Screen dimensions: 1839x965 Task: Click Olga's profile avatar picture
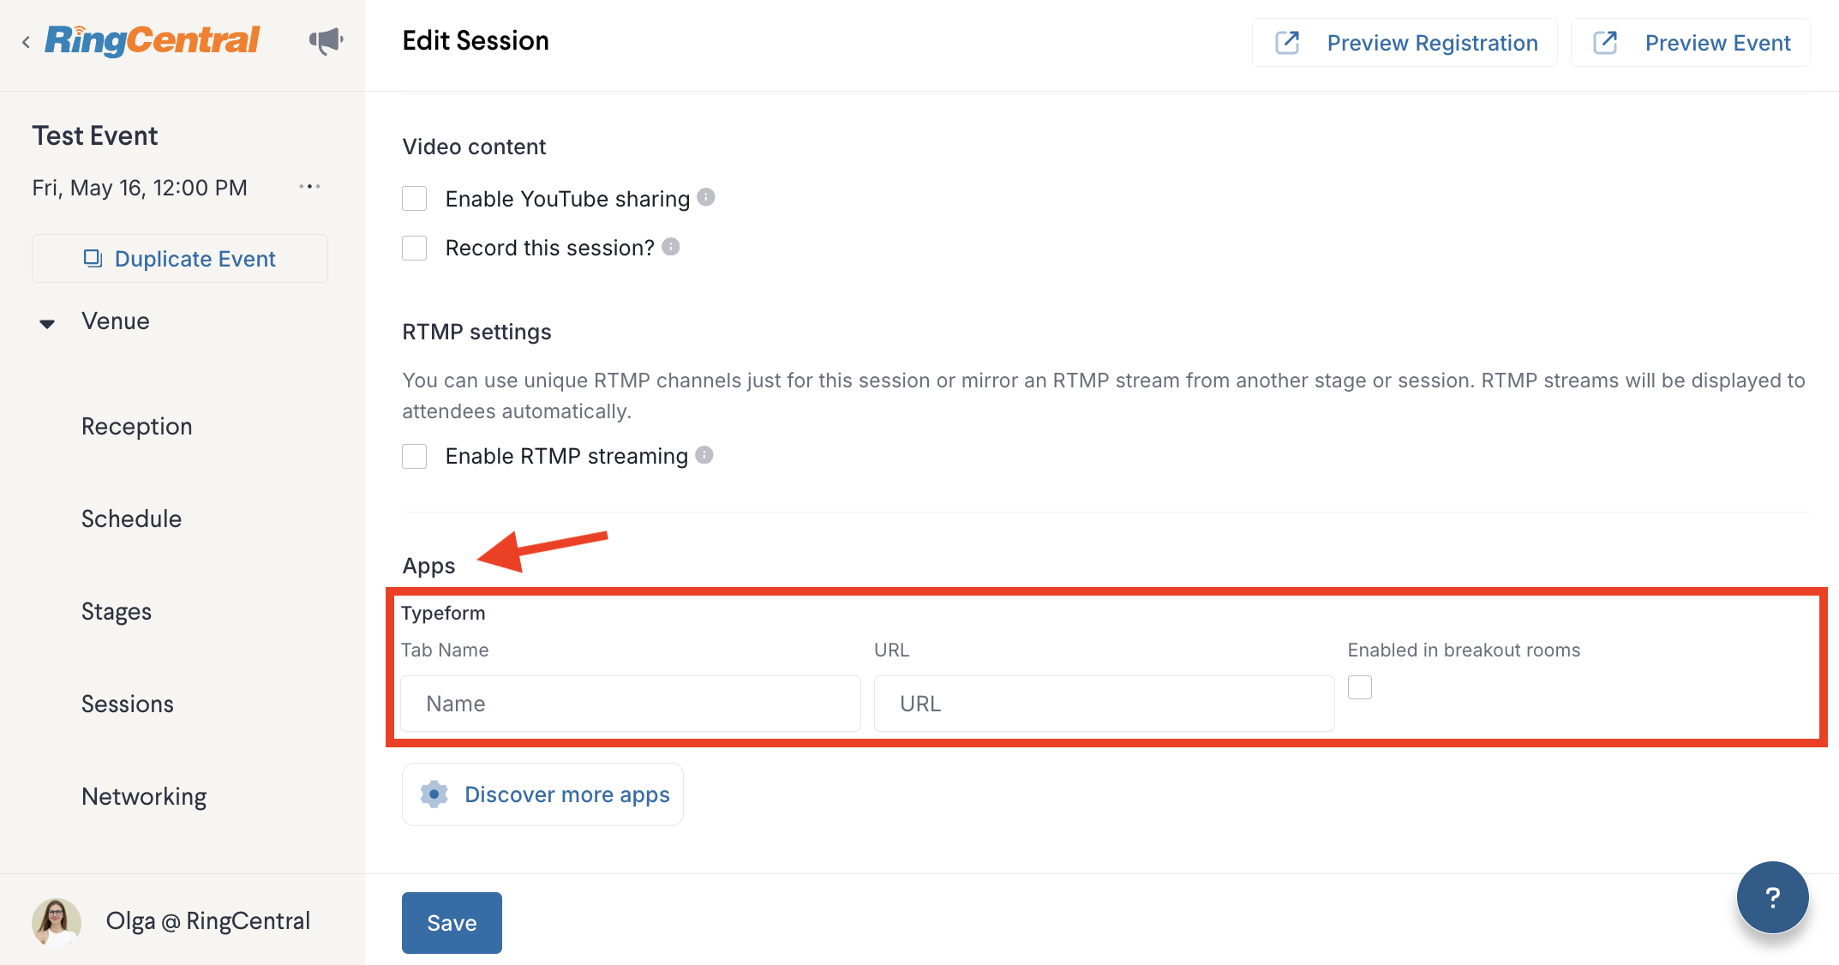click(x=57, y=921)
